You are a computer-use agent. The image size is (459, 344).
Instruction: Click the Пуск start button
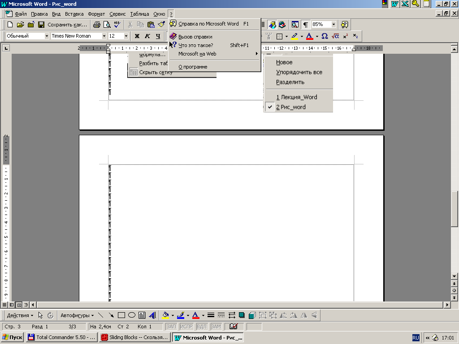pos(12,337)
